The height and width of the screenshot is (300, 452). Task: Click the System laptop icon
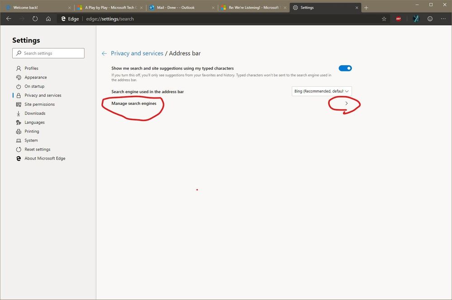pos(19,141)
